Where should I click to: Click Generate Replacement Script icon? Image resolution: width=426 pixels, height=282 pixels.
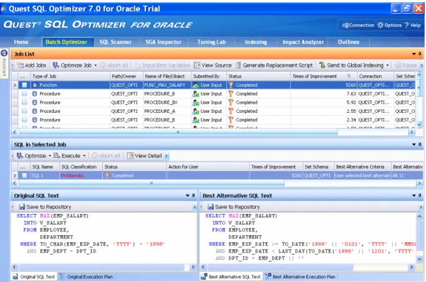tap(238, 66)
